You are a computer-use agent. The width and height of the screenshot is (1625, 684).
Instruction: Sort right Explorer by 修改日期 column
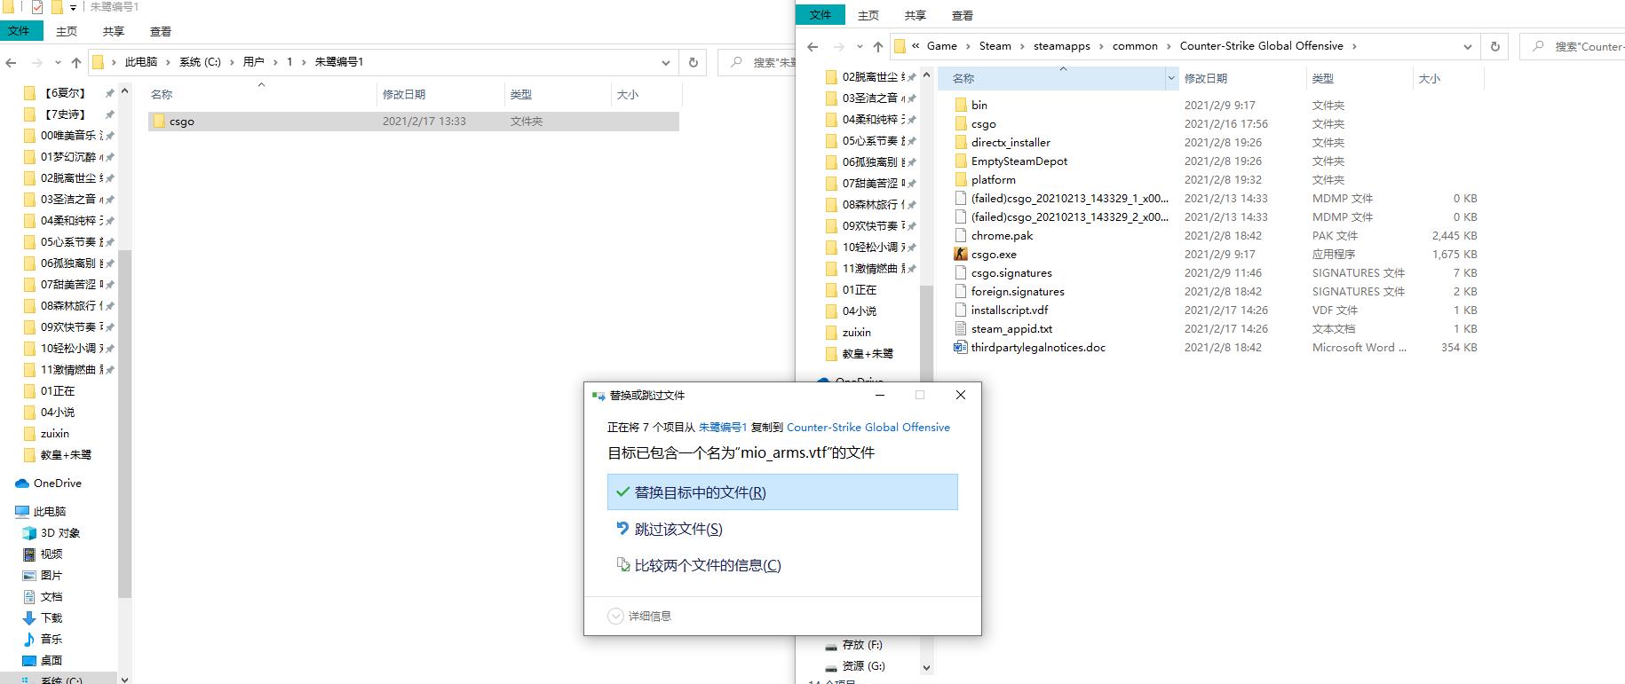click(1241, 79)
